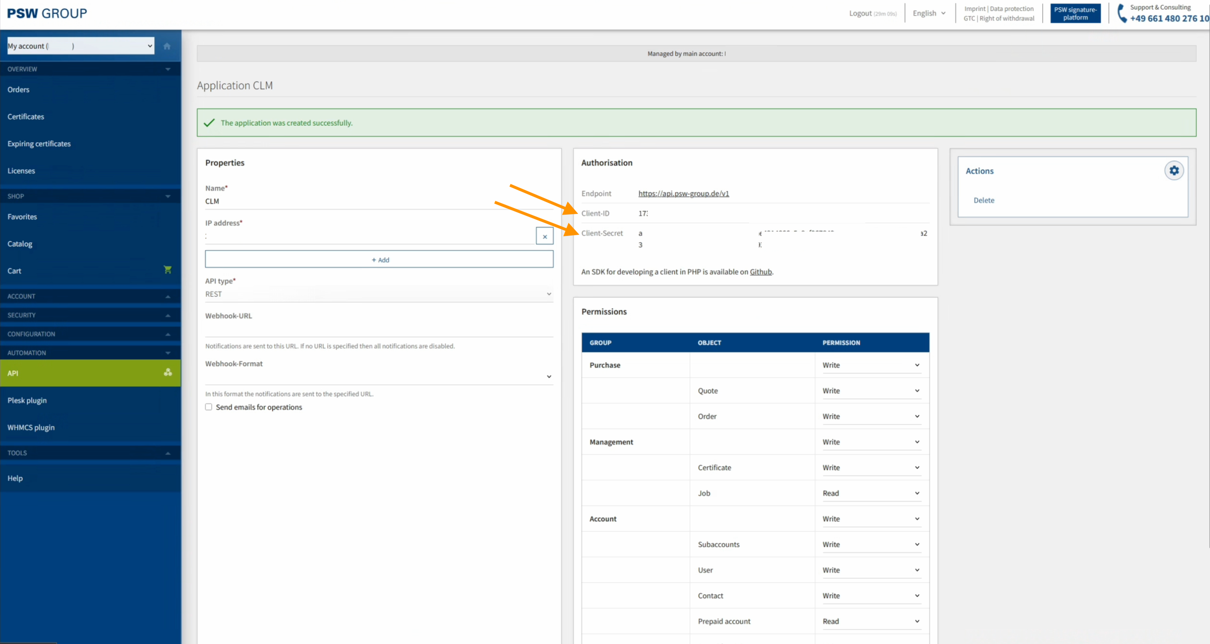Viewport: 1210px width, 644px height.
Task: Click the Add IP address button
Action: click(379, 259)
